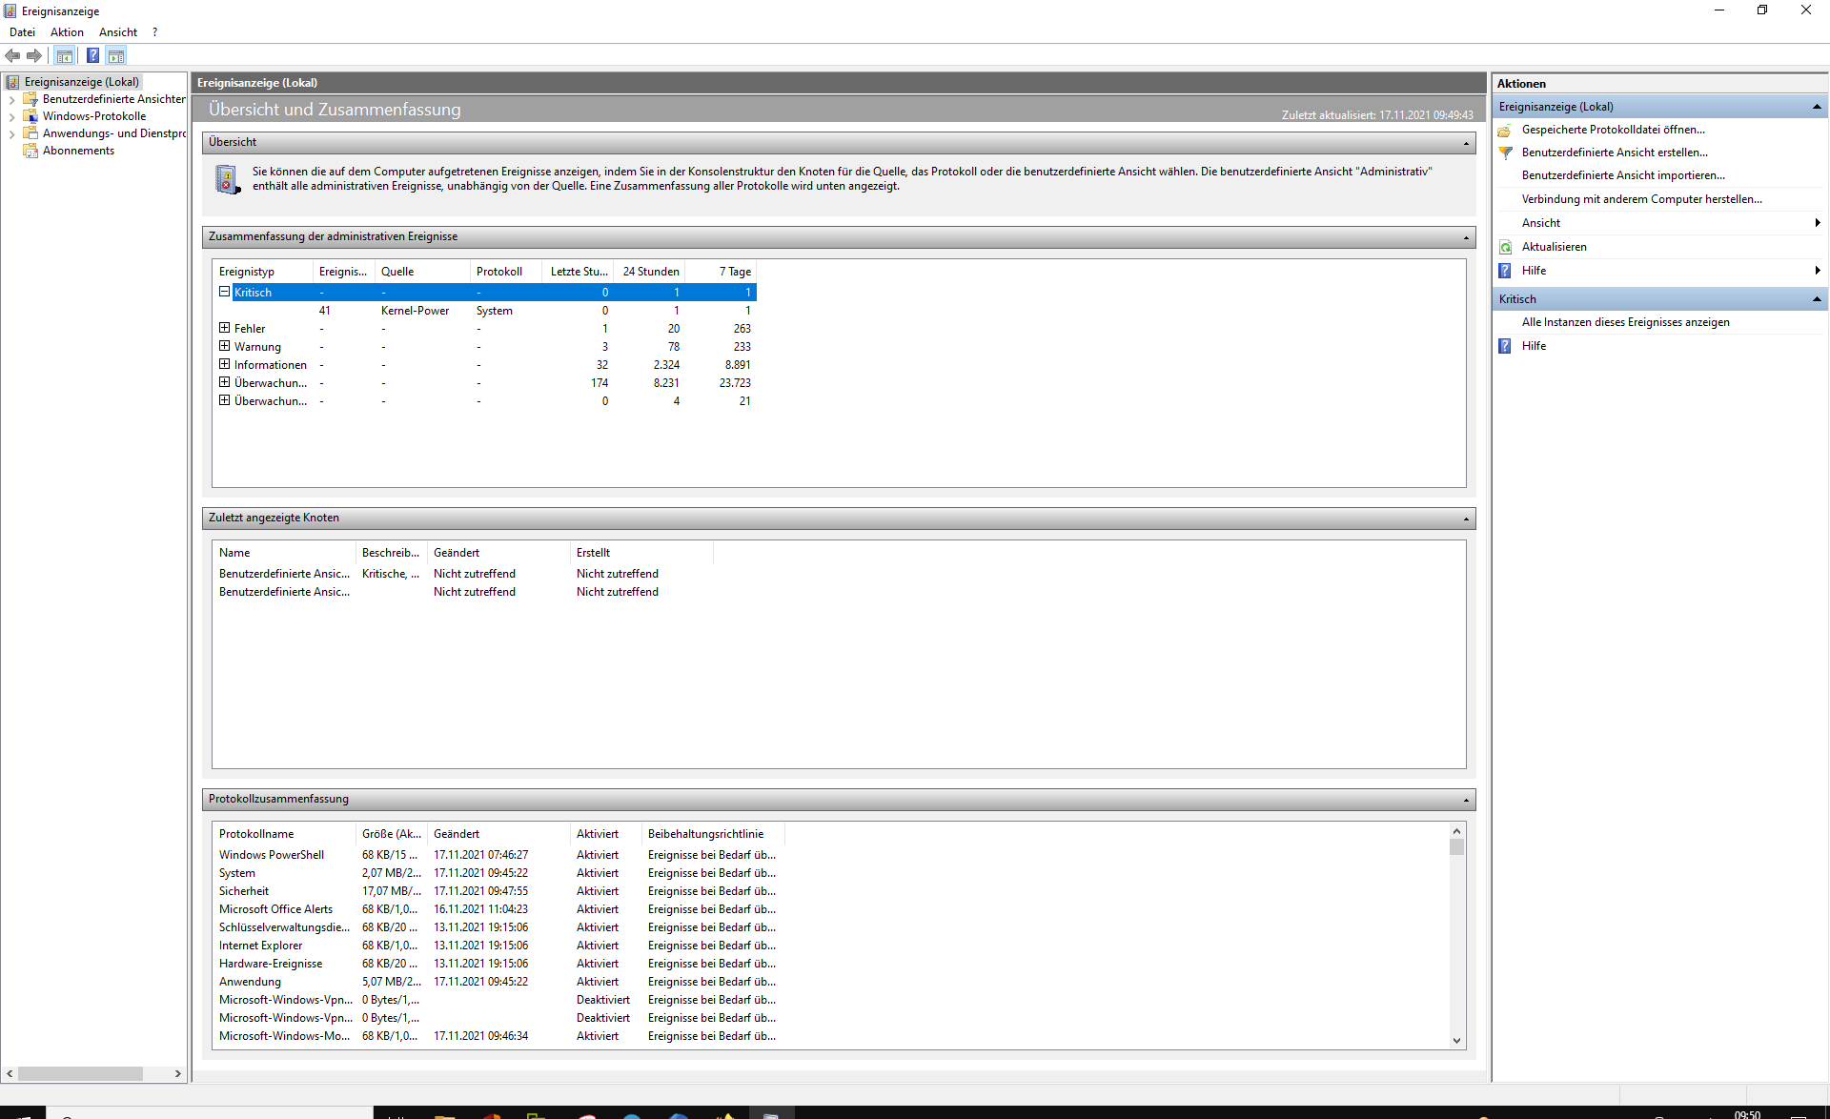The image size is (1830, 1119).
Task: Select the System entry in Protokollzusammenfassung list
Action: pyautogui.click(x=237, y=872)
